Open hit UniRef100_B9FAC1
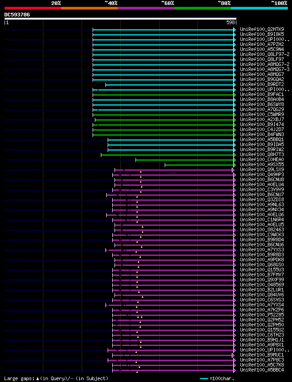Image resolution: width=292 pixels, height=382 pixels. [x=262, y=95]
